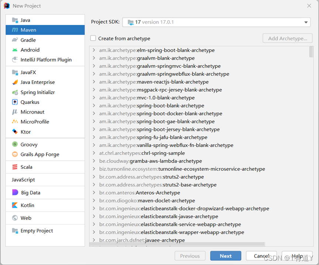319x265 pixels.
Task: Expand maven-reactjs-blank-archetype node
Action: 94,82
